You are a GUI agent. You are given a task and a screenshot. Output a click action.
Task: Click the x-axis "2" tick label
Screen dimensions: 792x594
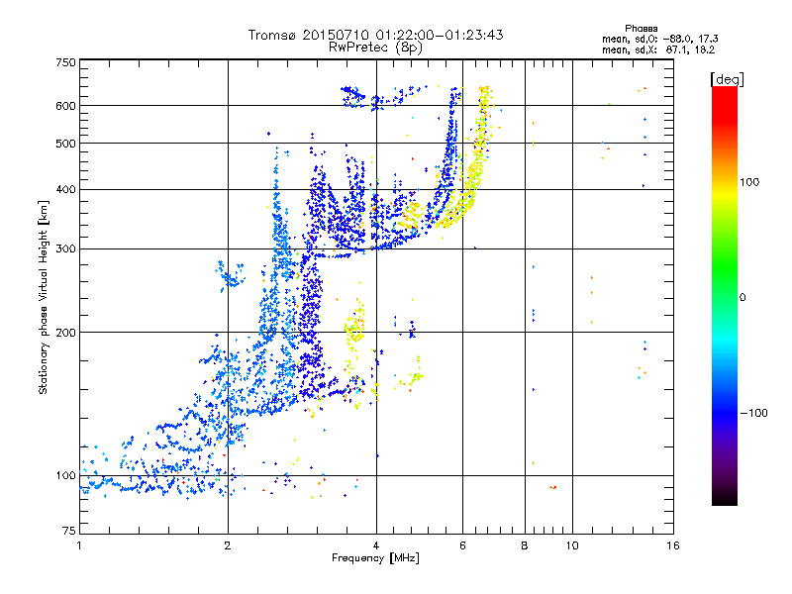(228, 545)
